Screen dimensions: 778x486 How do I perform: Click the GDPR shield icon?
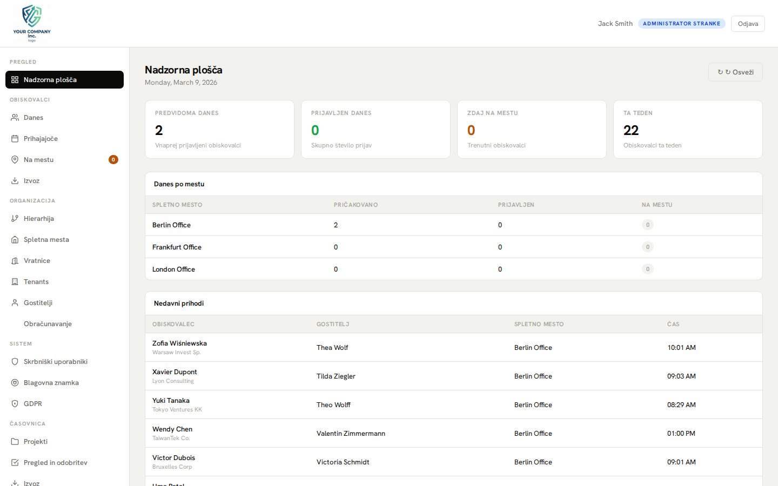click(x=15, y=404)
